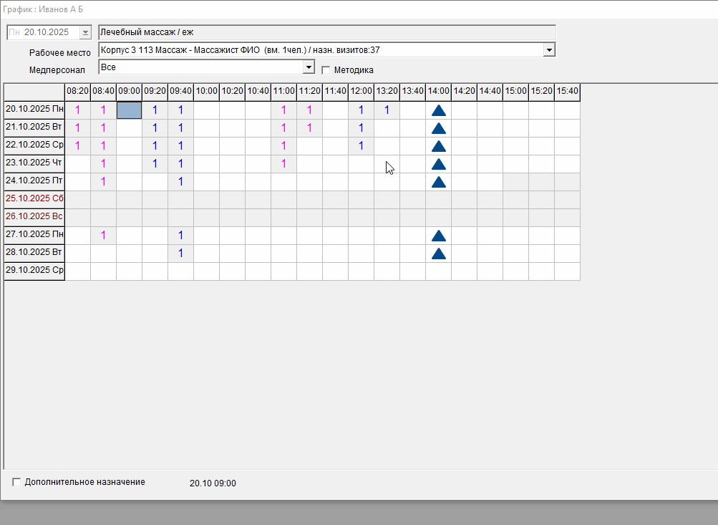This screenshot has height=525, width=718.
Task: Click the 09:00 column header
Action: [x=129, y=92]
